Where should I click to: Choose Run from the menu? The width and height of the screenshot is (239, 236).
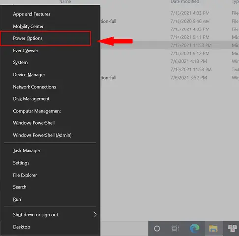[17, 199]
